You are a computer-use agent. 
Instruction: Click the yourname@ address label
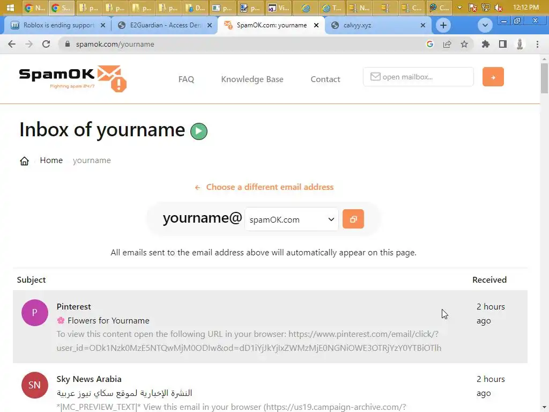[202, 218]
